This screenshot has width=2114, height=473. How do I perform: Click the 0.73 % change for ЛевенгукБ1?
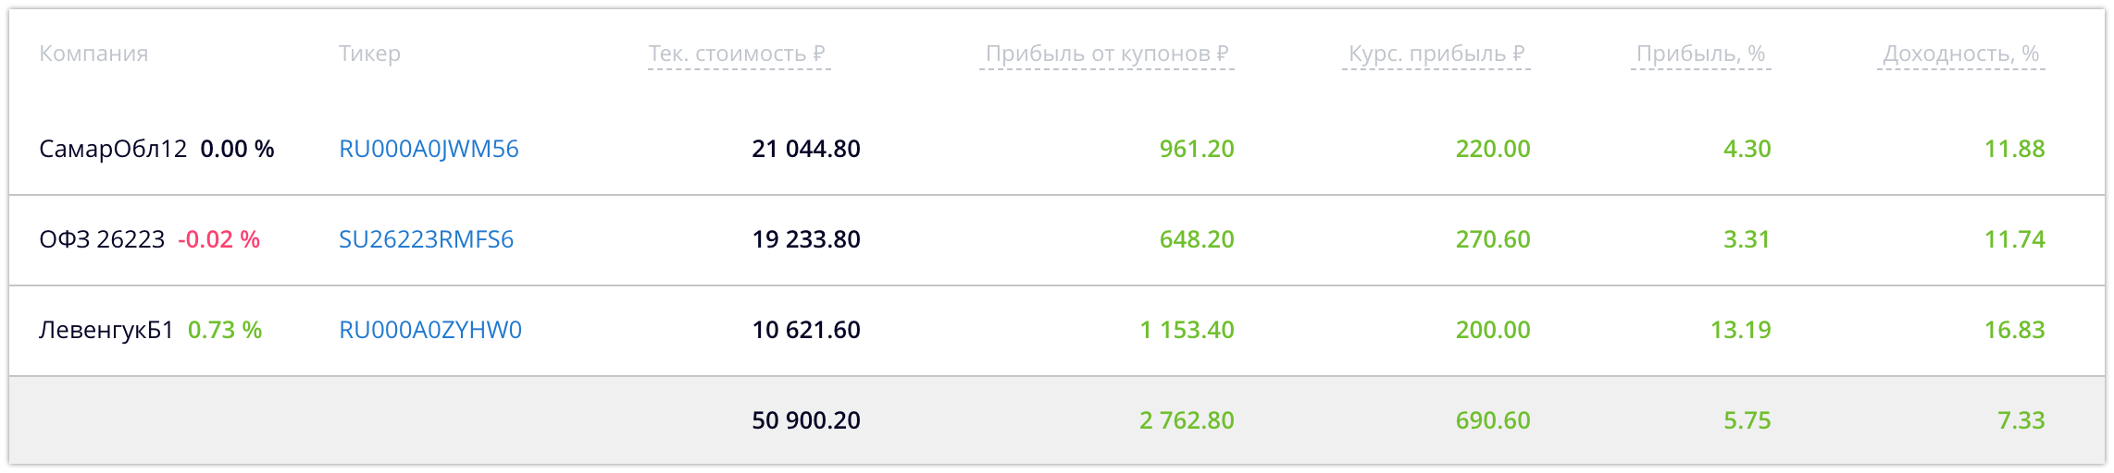(225, 330)
